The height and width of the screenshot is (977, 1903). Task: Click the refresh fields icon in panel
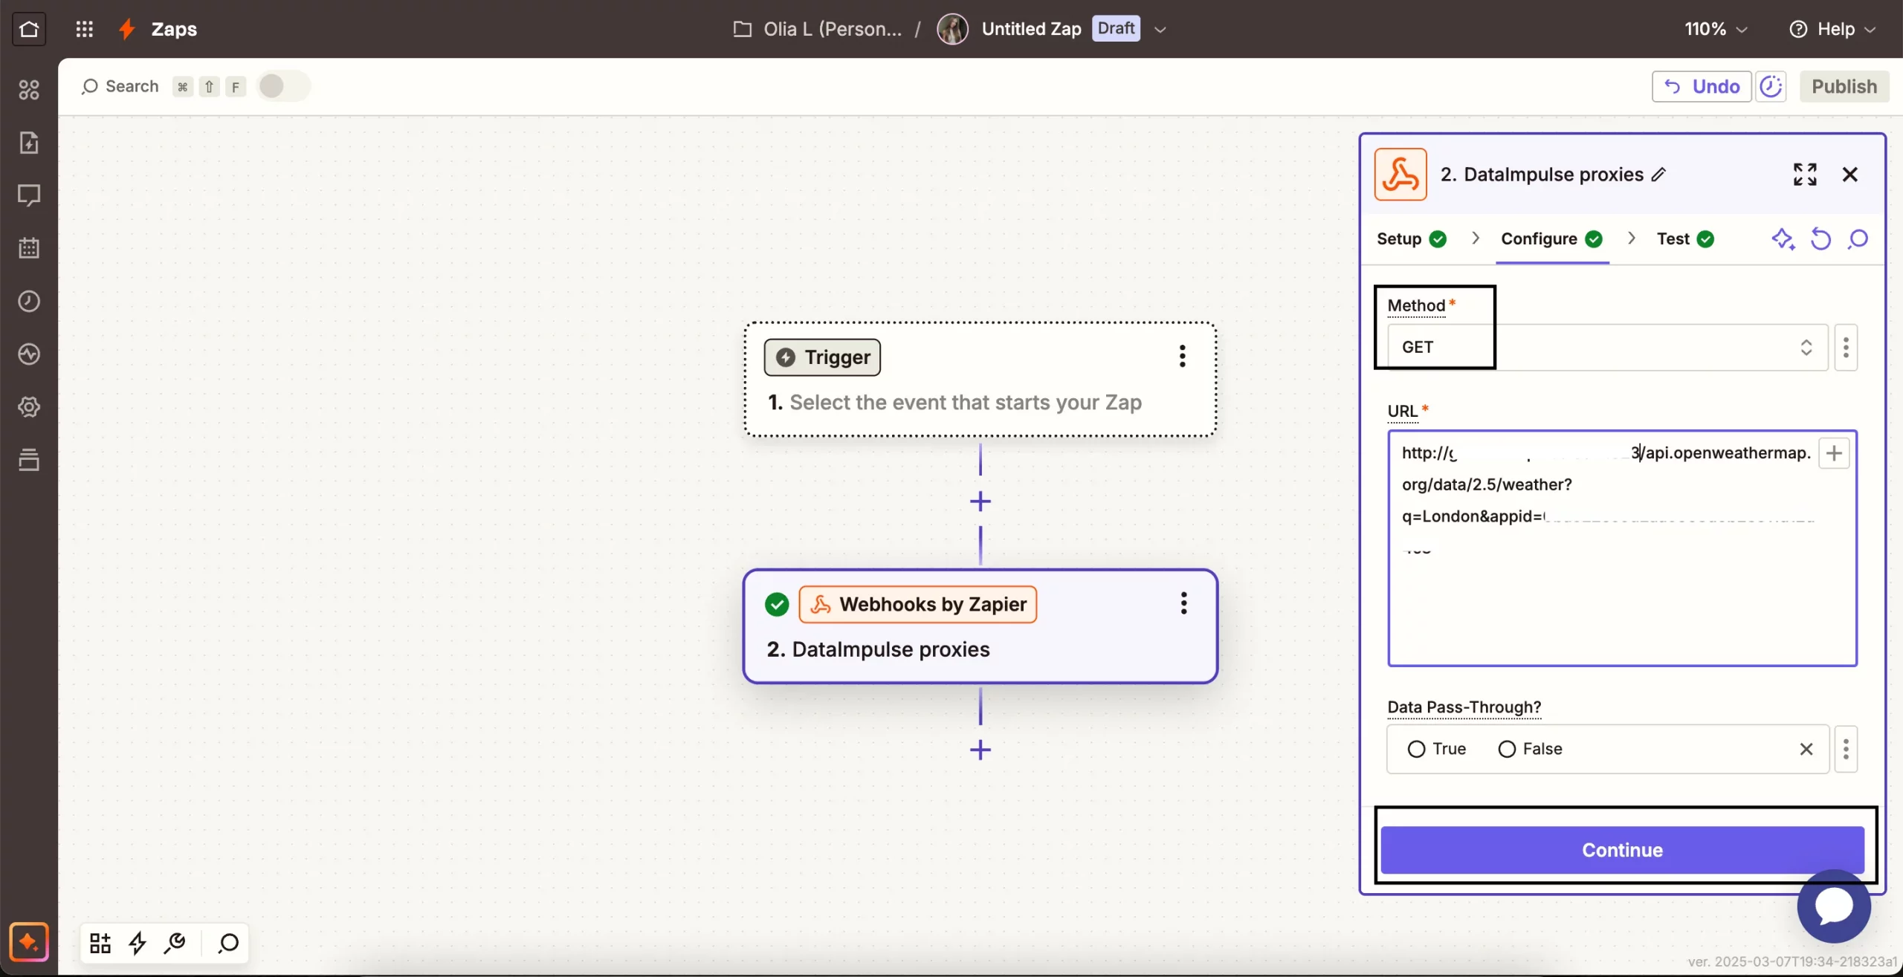pos(1821,239)
